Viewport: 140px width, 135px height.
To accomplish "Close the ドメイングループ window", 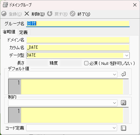I will [135, 5].
